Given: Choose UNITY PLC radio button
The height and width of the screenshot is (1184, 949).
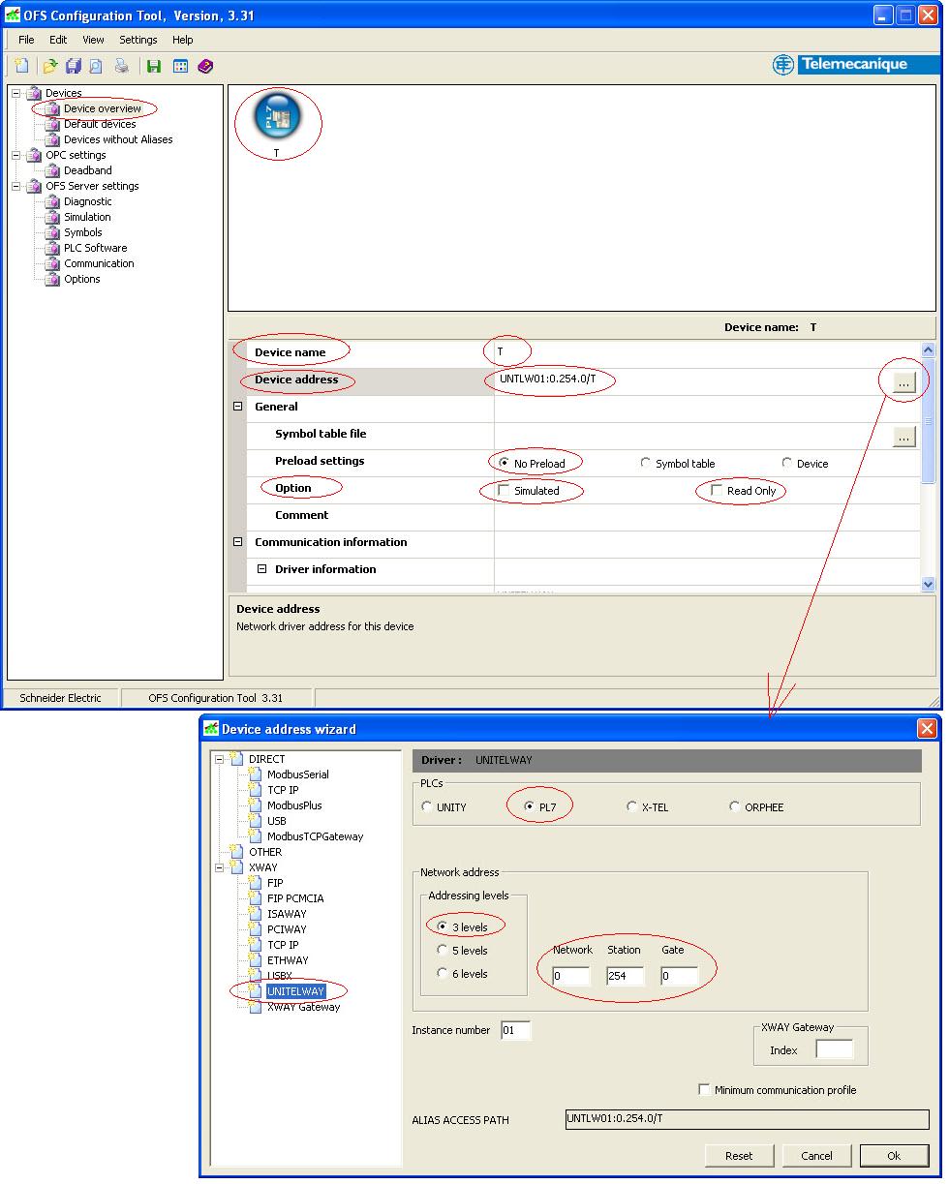Looking at the screenshot, I should pos(427,806).
